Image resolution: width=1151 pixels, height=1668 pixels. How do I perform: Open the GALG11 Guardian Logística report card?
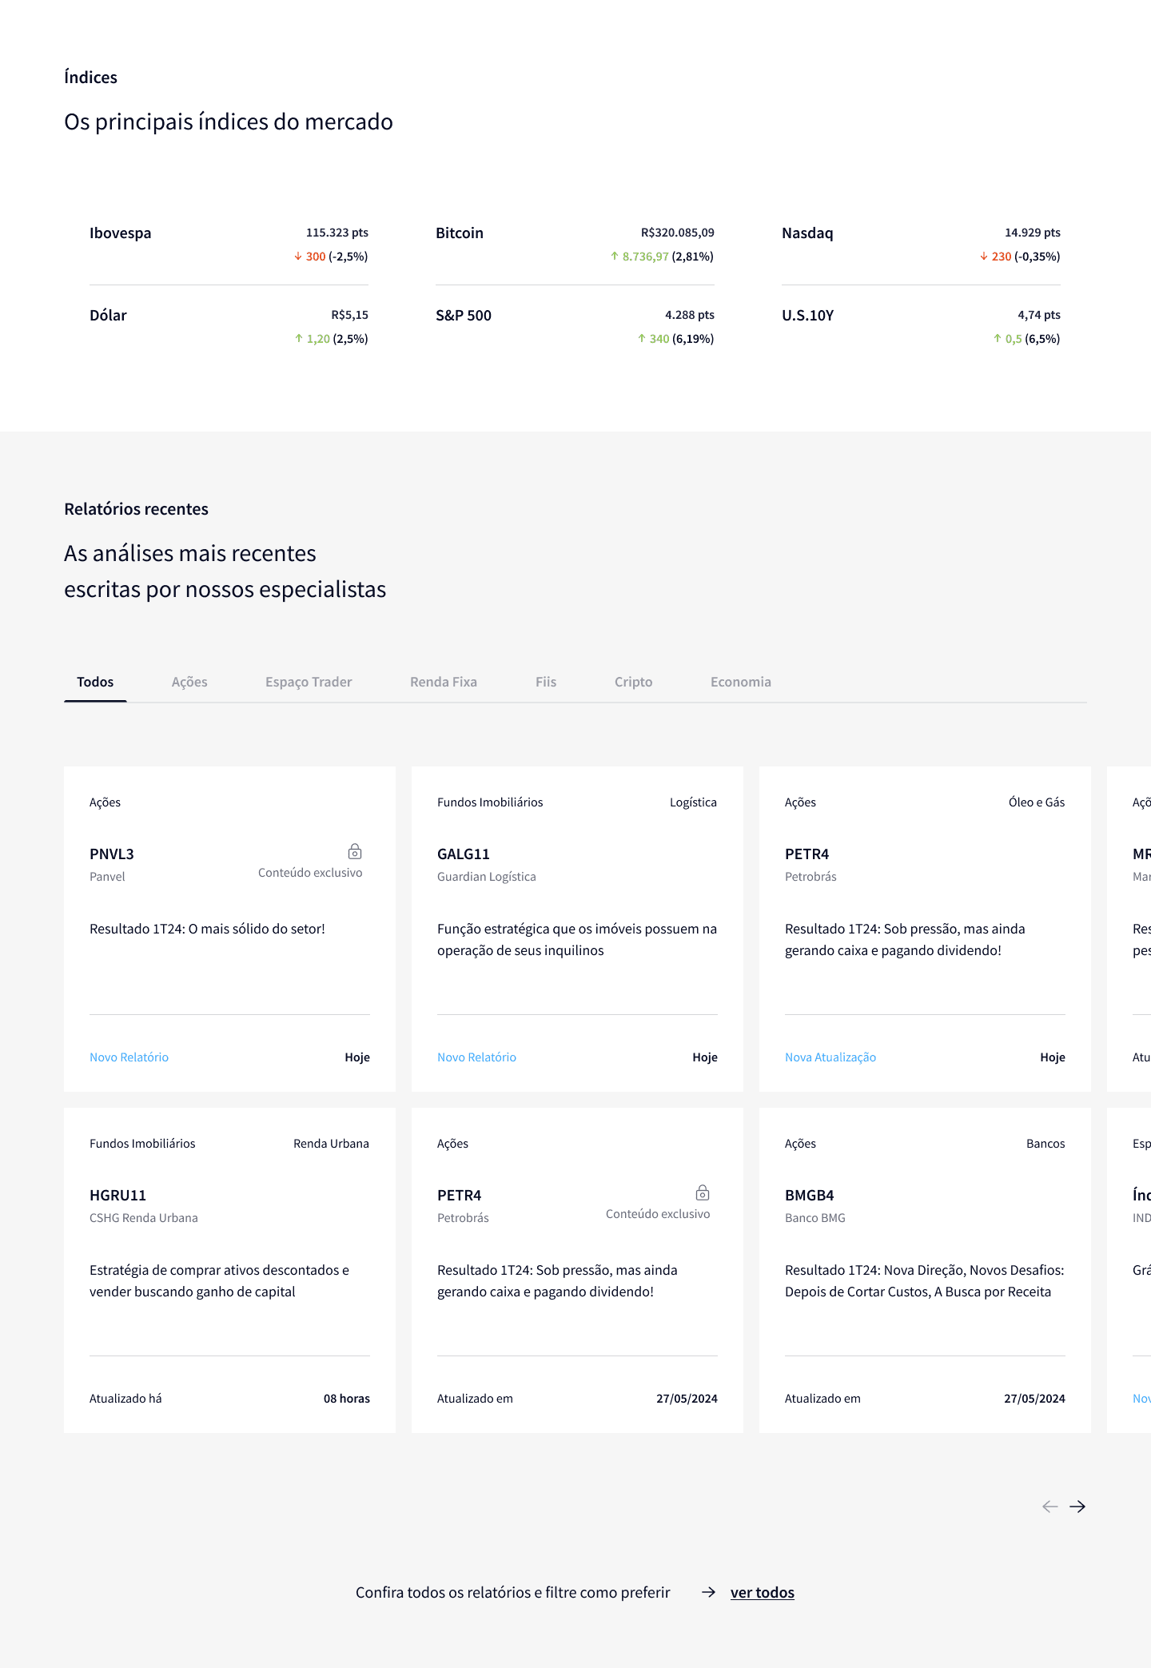point(577,929)
